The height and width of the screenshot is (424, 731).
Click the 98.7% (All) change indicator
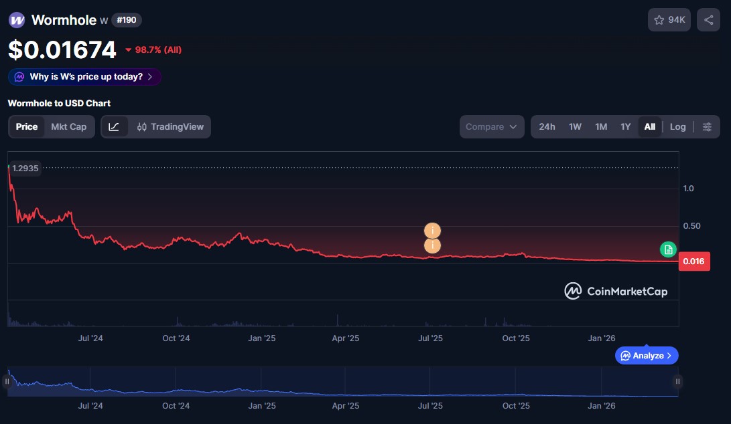click(x=153, y=49)
